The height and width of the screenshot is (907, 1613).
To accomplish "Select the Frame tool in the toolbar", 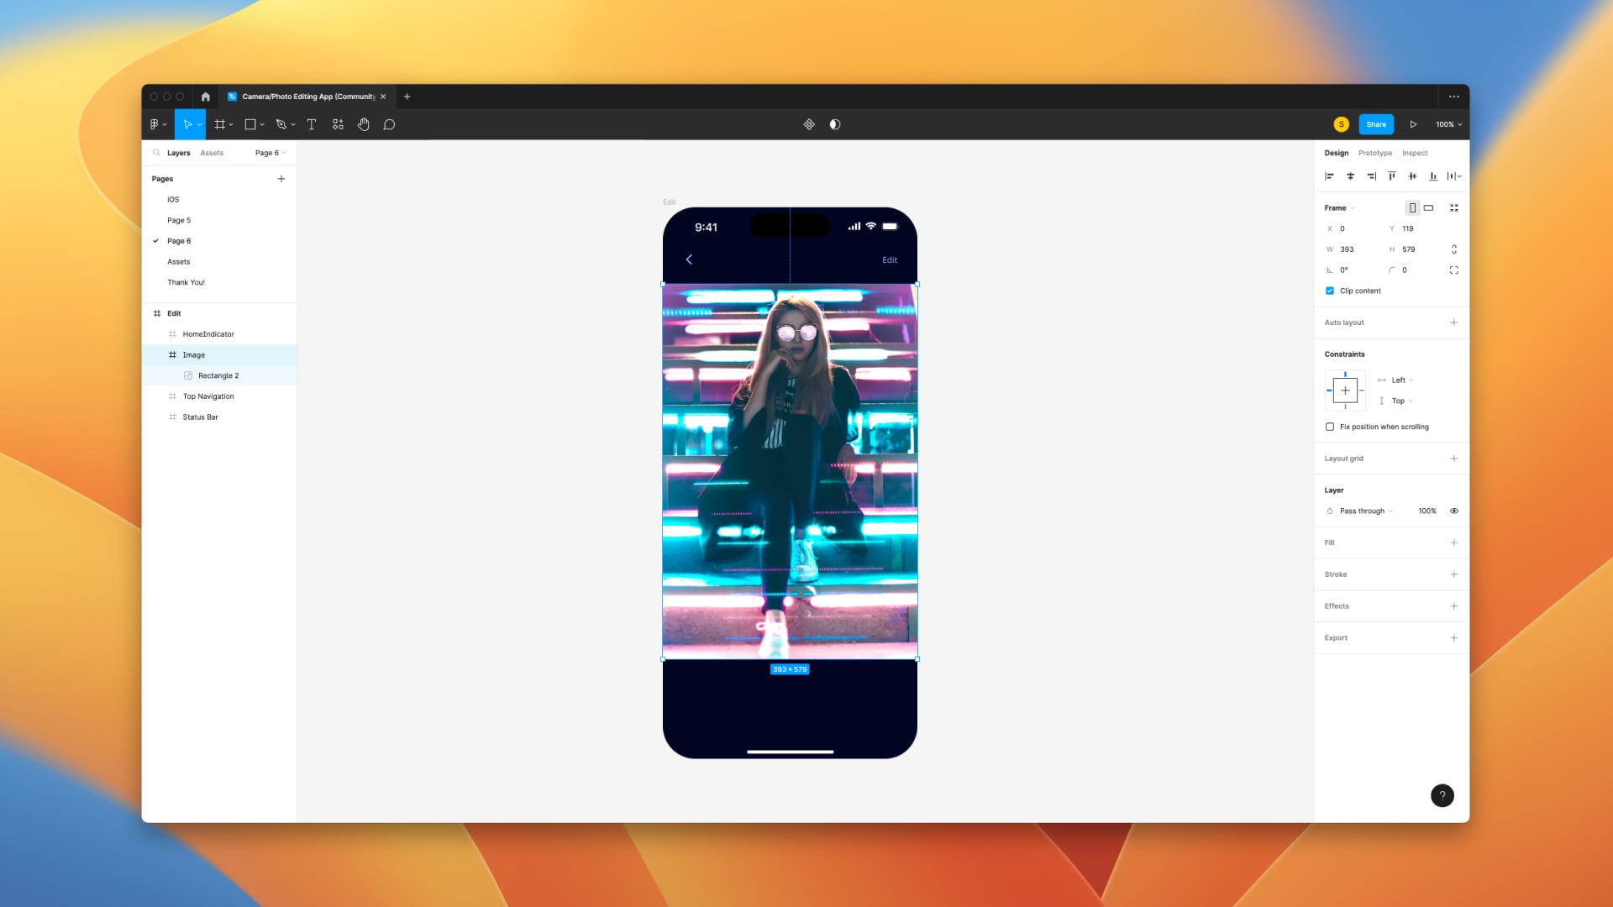I will coord(219,123).
